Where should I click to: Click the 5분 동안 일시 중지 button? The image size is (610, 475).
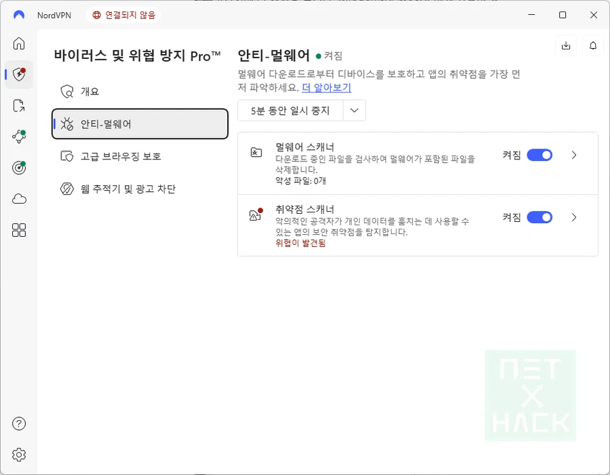(x=290, y=111)
